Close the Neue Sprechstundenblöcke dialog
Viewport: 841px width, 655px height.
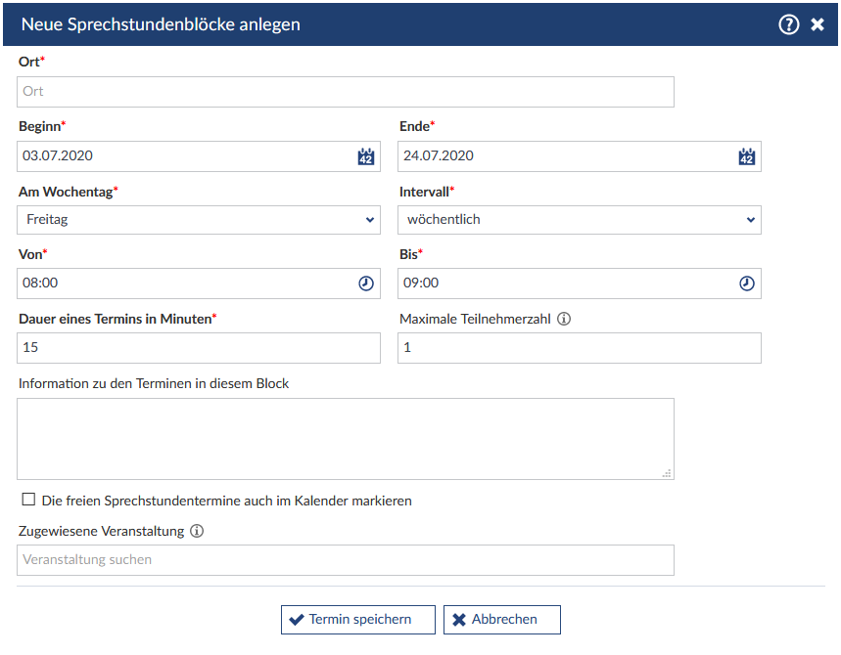(818, 24)
